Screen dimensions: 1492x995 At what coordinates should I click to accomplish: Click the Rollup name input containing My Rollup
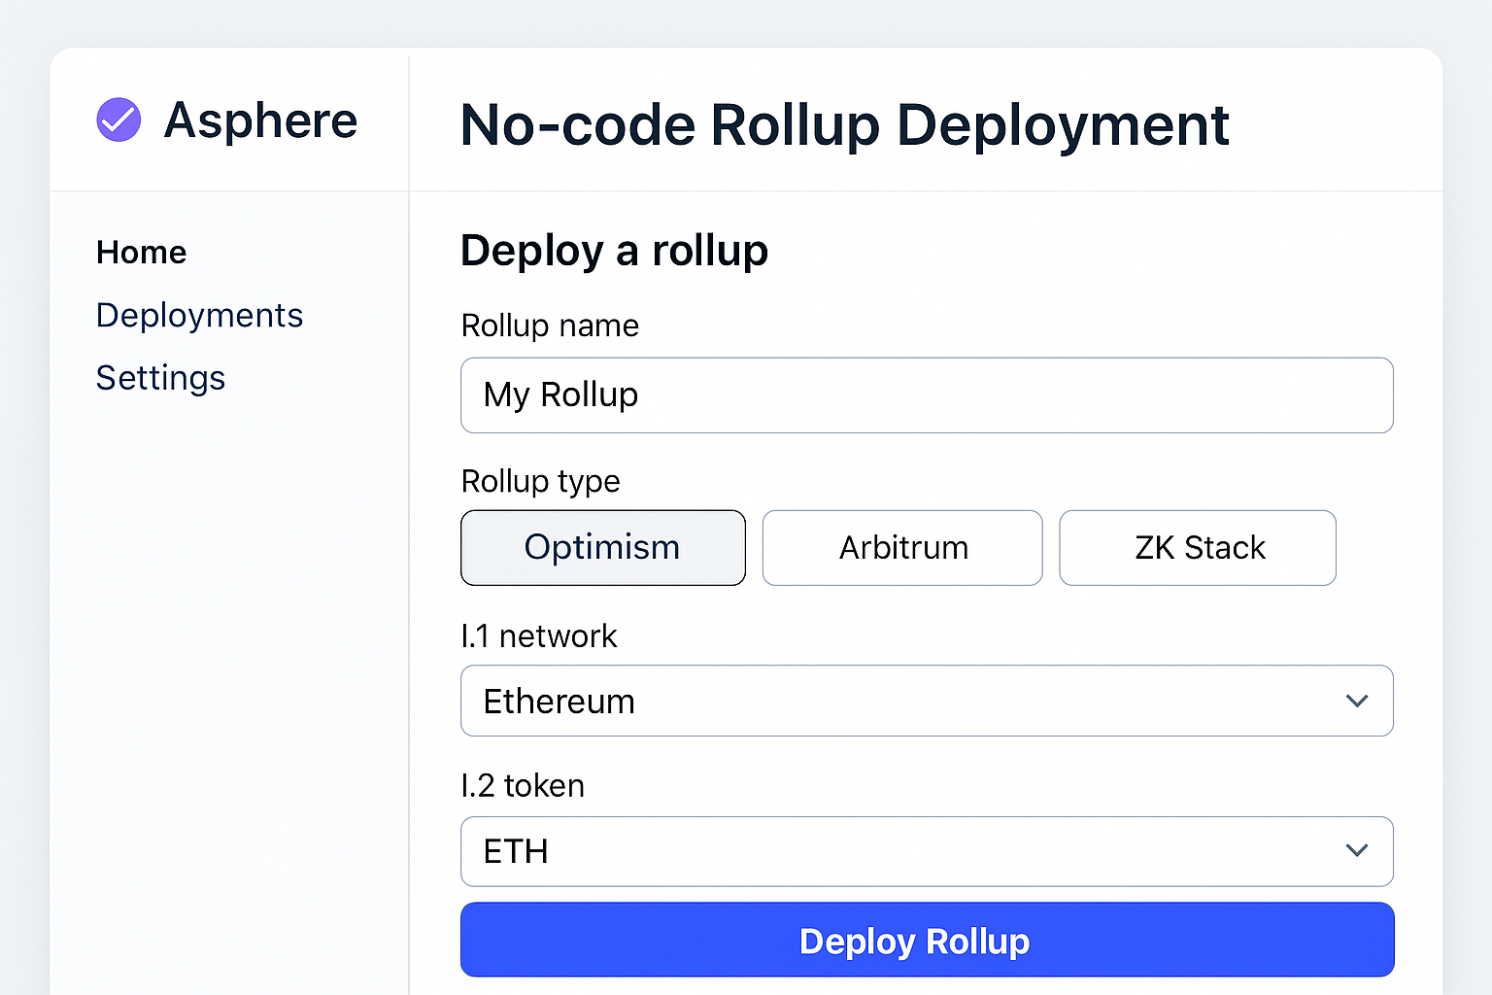point(927,395)
